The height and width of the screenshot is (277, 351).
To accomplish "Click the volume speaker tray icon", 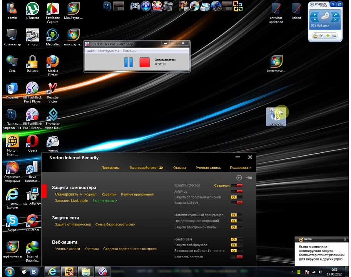I will [x=320, y=272].
